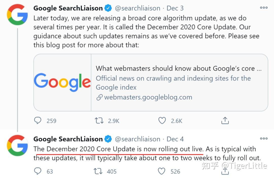This screenshot has width=274, height=178.
Task: Open the three-dot menu on Dec 4 tweet
Action: 264,139
